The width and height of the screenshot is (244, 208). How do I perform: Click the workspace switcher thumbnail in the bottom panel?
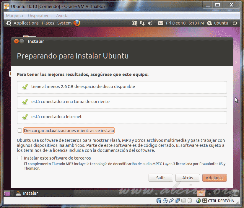click(201, 193)
